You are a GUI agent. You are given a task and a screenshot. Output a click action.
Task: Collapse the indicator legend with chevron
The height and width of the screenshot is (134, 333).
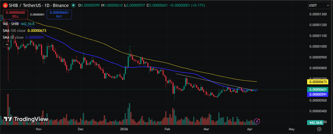coord(6,45)
